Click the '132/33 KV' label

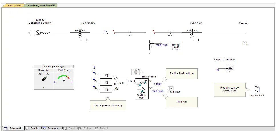196,23
